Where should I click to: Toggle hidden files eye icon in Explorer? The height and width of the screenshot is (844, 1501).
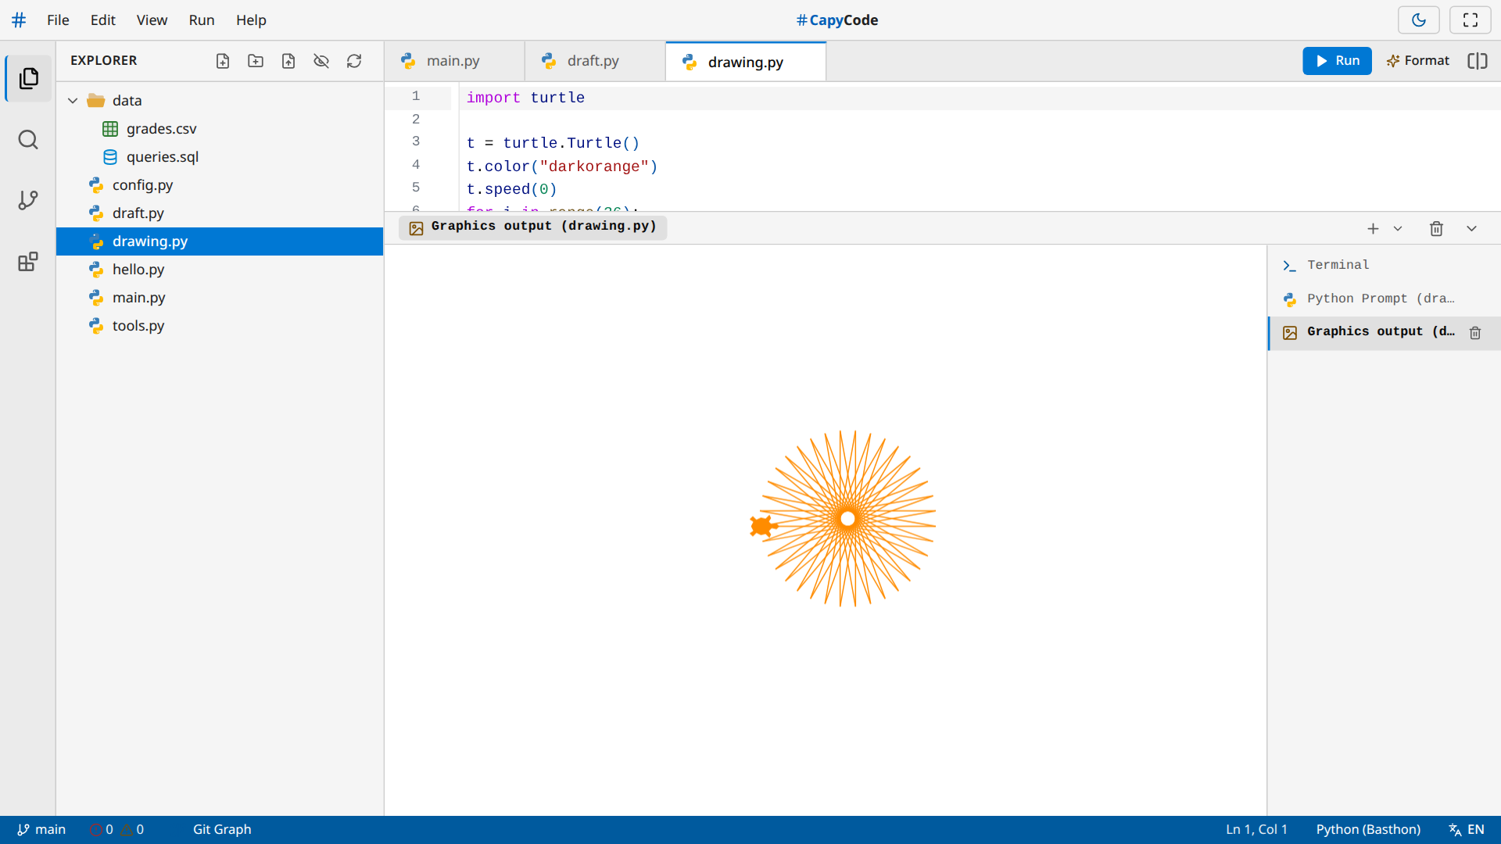321,61
